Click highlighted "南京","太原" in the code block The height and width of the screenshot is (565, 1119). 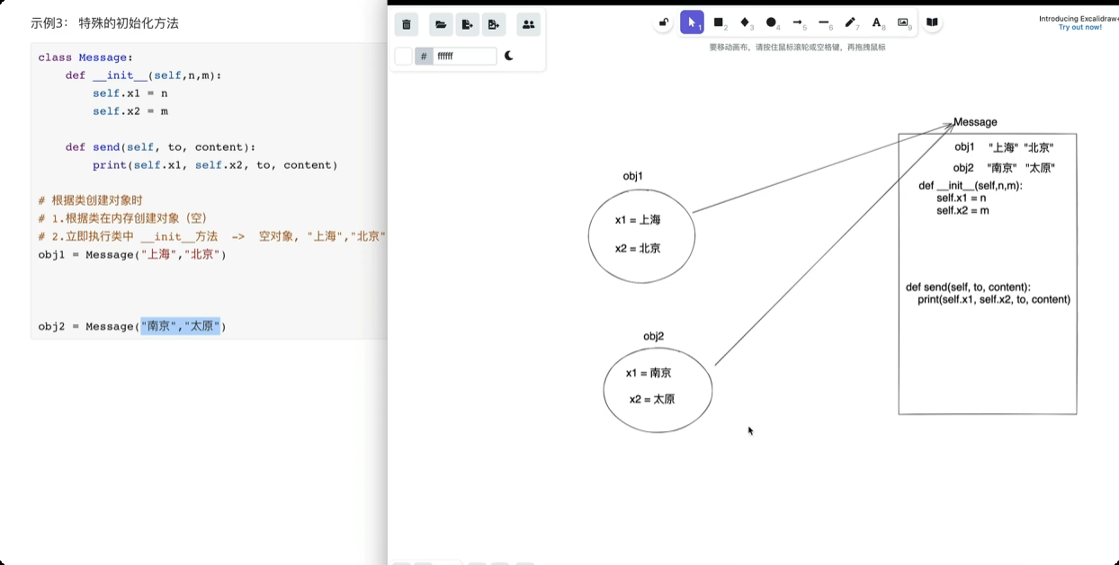tap(180, 326)
